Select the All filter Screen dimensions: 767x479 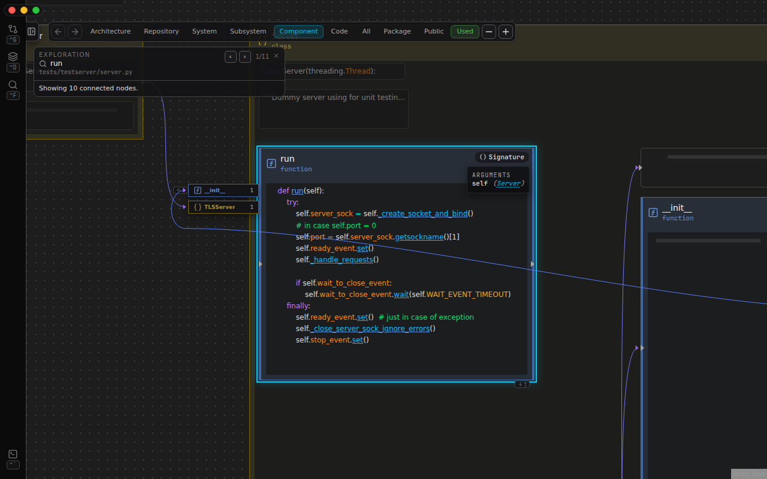366,32
